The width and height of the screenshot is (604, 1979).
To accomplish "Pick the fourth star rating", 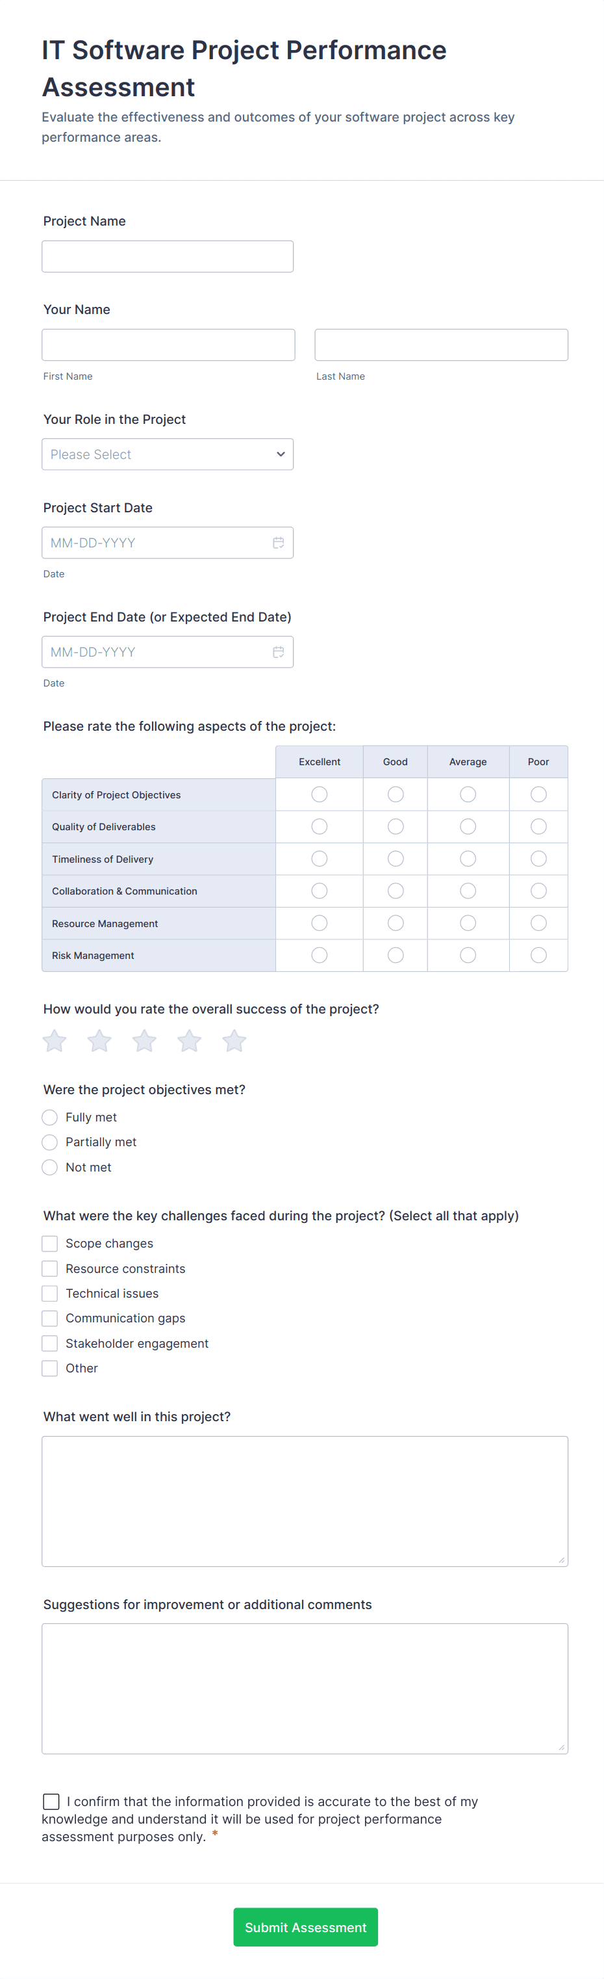I will pyautogui.click(x=190, y=1041).
